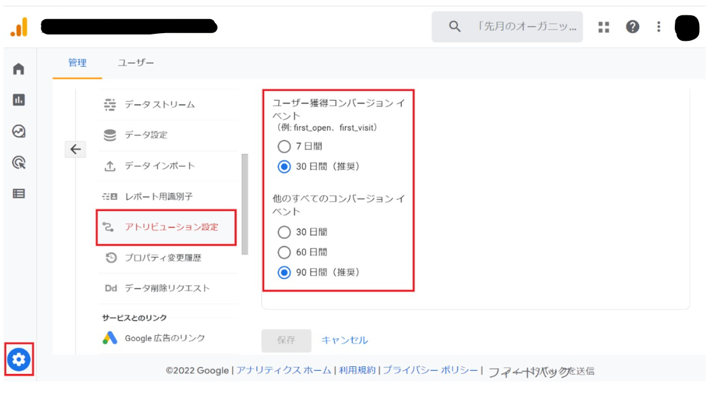Screen dimensions: 722x393
Task: Click the Google 広告 logo icon
Action: (x=110, y=338)
